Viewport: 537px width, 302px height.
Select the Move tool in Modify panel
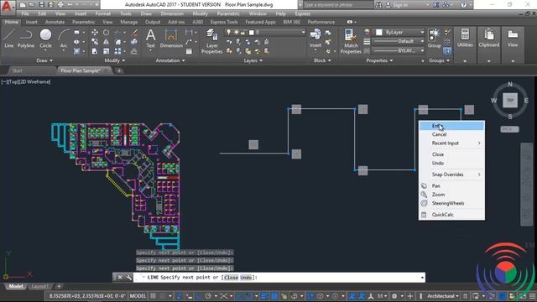95,33
